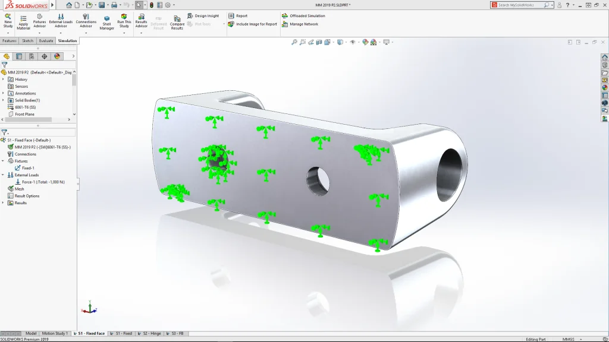Open the Save dropdown arrow

click(x=107, y=5)
